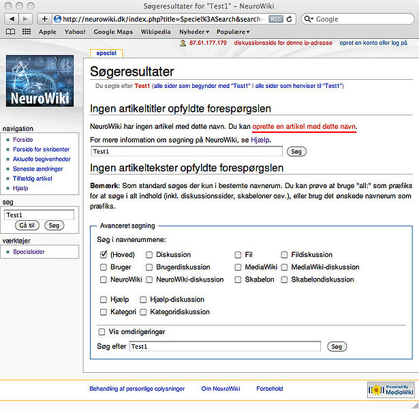Open Seneste ændringer link
The width and height of the screenshot is (419, 409).
[38, 169]
